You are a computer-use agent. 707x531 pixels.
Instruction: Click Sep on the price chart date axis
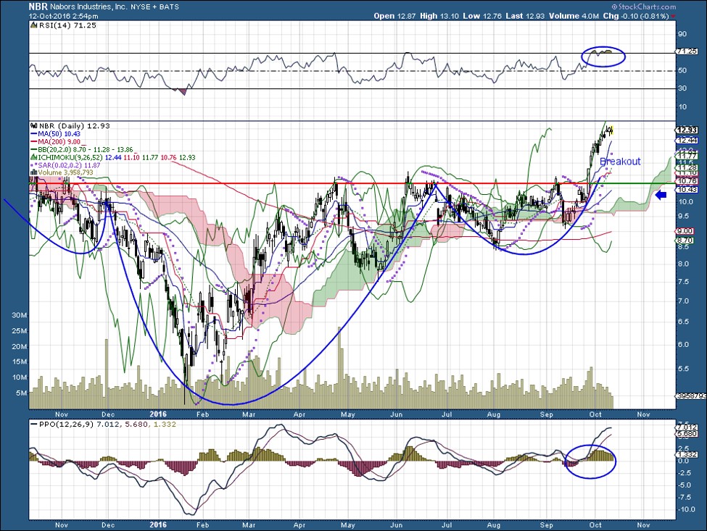tap(547, 414)
